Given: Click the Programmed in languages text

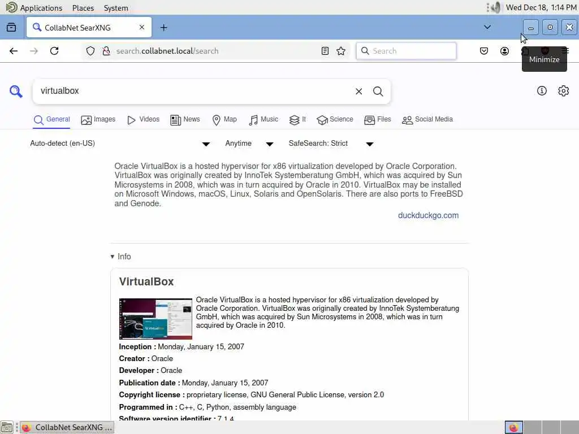Looking at the screenshot, I should (237, 407).
